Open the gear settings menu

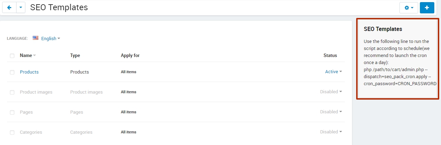[409, 7]
